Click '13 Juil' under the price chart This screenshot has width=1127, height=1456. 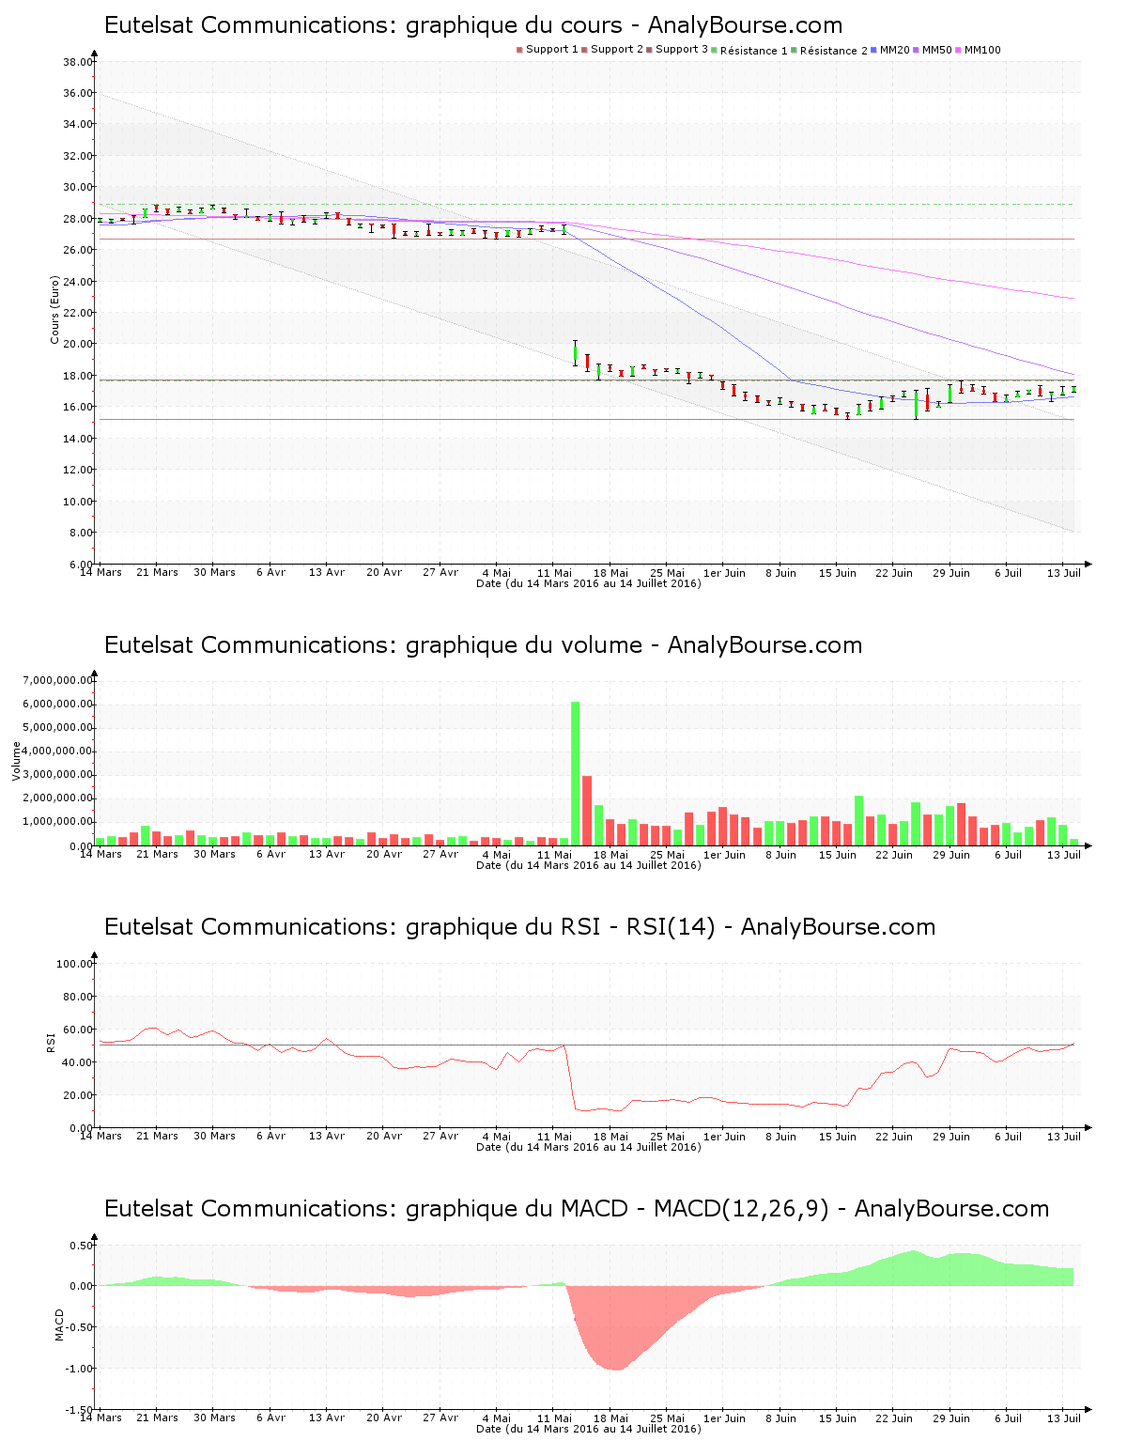[x=1064, y=573]
